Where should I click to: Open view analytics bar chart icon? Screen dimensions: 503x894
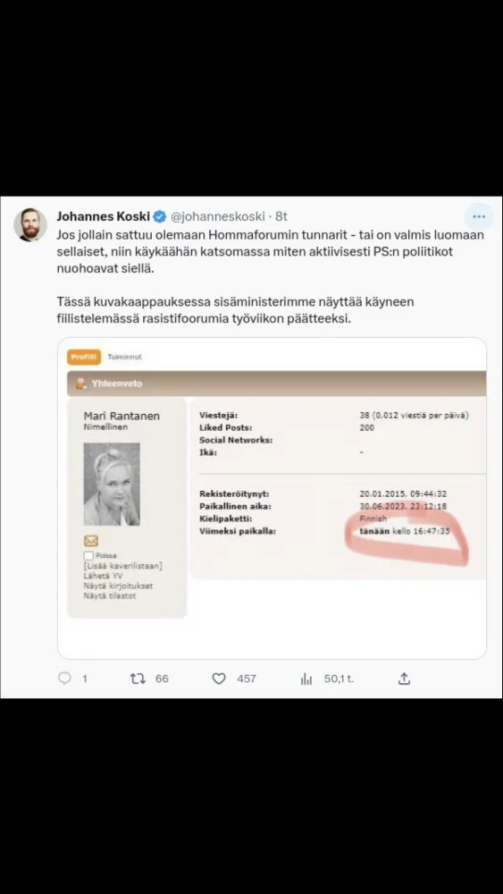pos(306,679)
